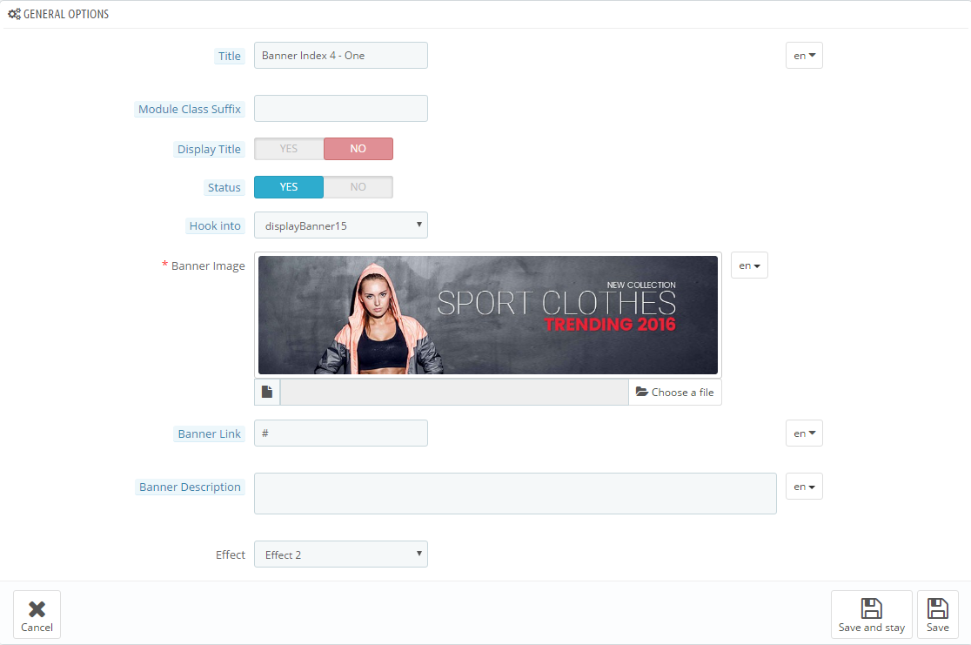
Task: Click the GENERAL OPTIONS heading text
Action: tap(66, 14)
